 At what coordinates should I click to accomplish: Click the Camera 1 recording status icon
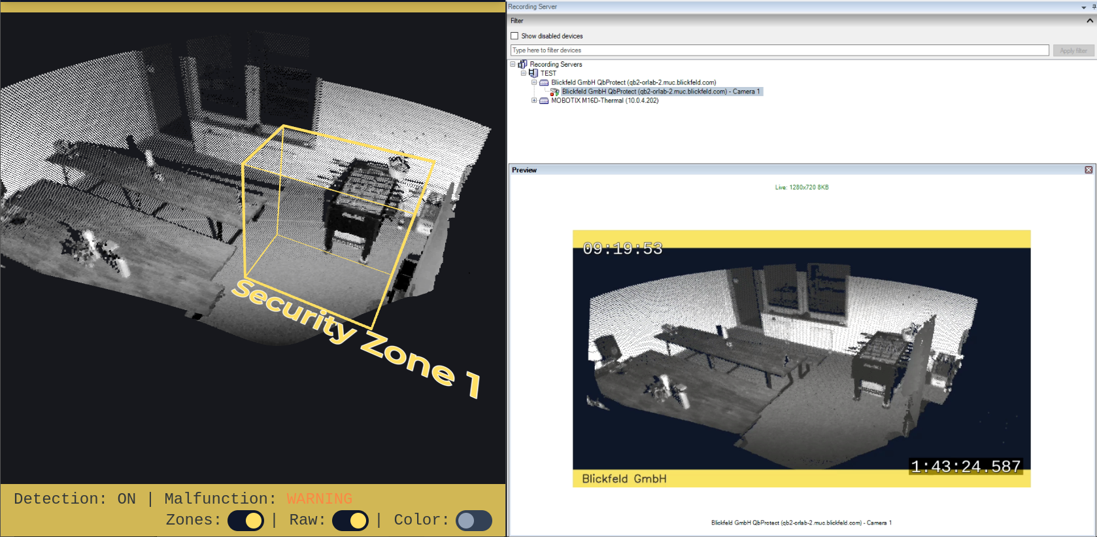coord(554,92)
